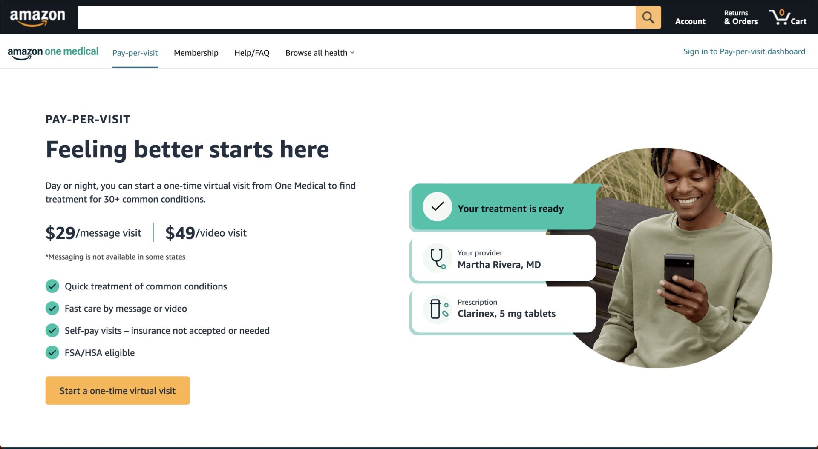This screenshot has width=818, height=449.
Task: Click the checkmark beside FSA/HSA eligible
Action: pos(52,352)
